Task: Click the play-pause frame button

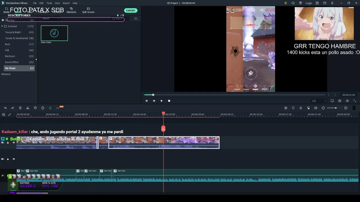Action: 154,101
